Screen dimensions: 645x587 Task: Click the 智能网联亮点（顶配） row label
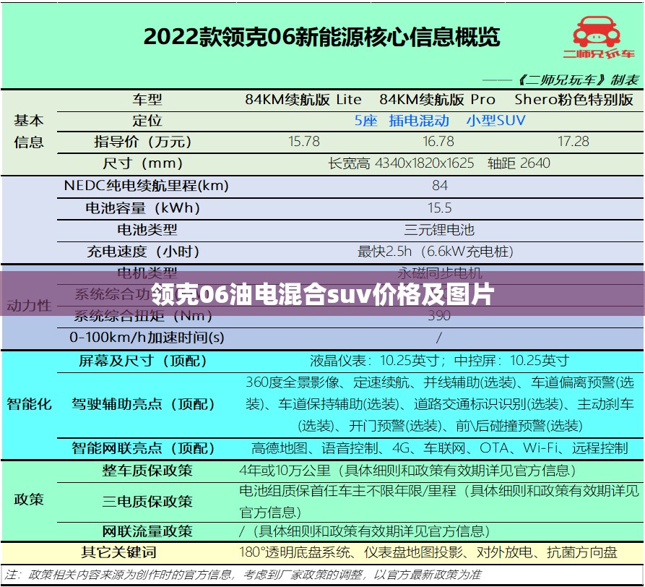pyautogui.click(x=143, y=448)
